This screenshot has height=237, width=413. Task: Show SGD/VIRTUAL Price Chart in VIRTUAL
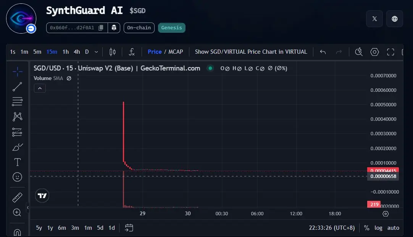point(251,52)
